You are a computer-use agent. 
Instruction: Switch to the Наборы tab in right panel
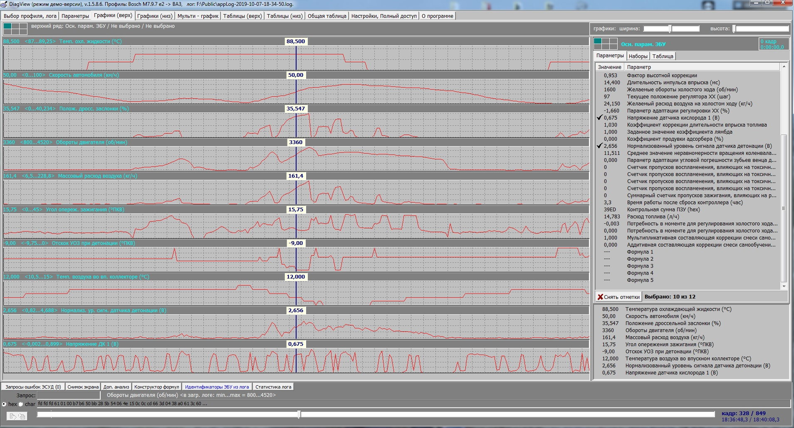coord(638,56)
